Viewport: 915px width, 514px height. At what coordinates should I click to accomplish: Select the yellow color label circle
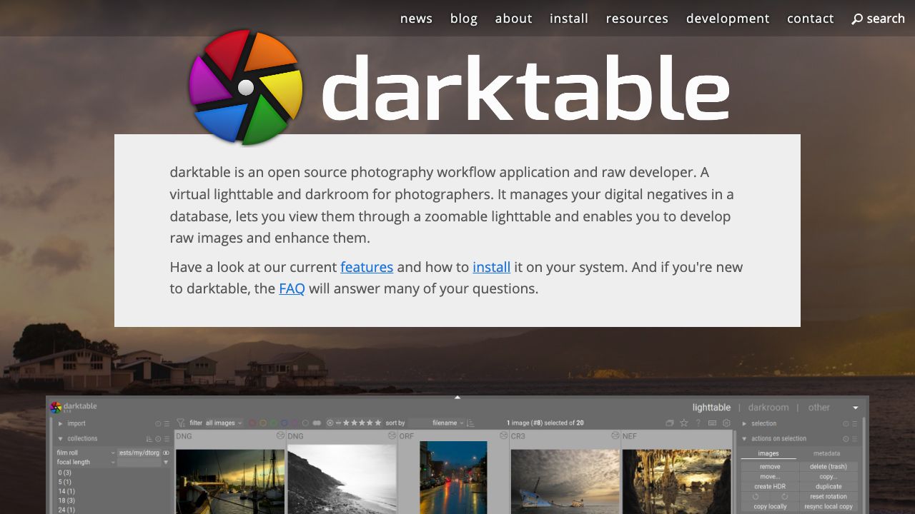pos(262,423)
